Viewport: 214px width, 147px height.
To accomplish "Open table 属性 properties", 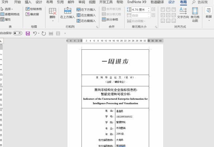I will point(6,19).
